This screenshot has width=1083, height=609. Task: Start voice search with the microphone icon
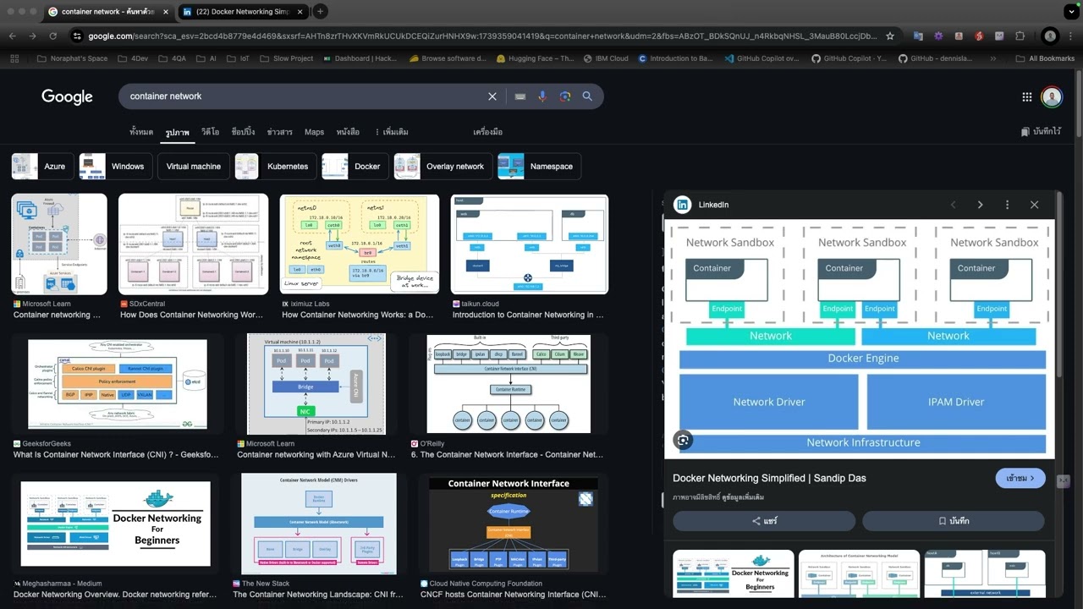pos(542,96)
